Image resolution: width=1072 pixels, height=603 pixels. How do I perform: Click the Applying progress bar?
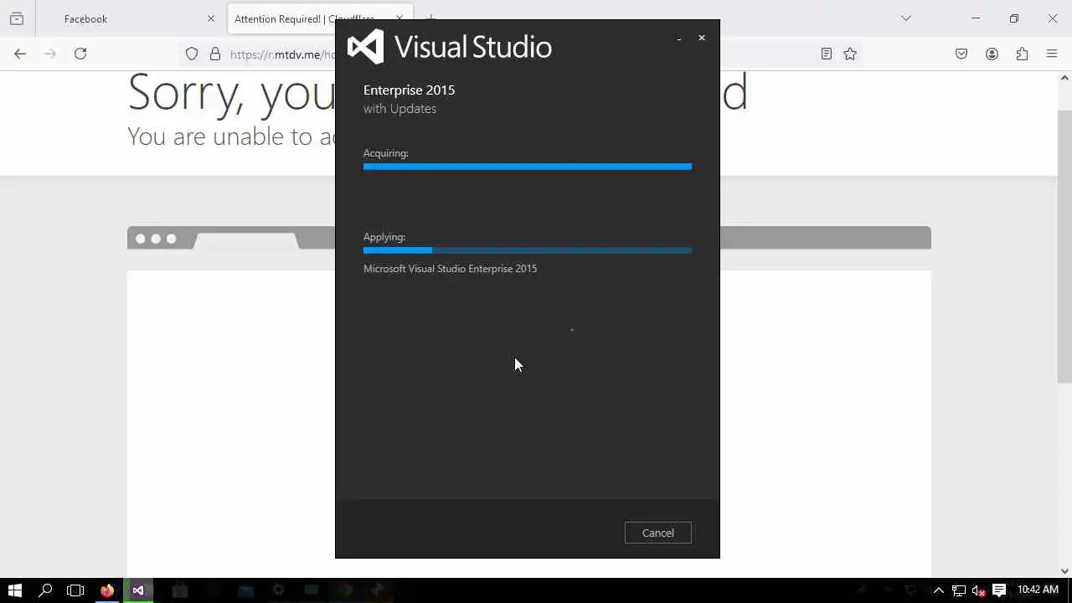pyautogui.click(x=528, y=250)
